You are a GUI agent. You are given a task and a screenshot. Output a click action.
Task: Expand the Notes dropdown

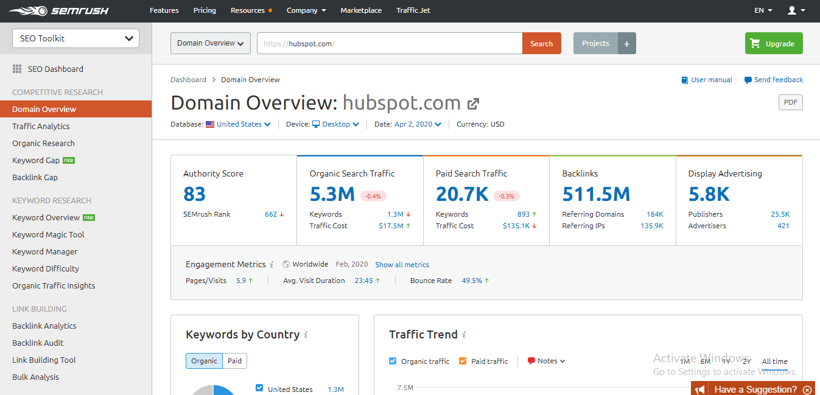[x=552, y=361]
